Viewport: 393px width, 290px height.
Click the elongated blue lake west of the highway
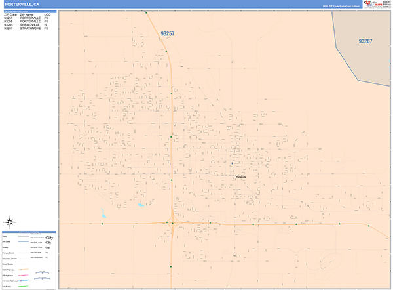(103, 213)
